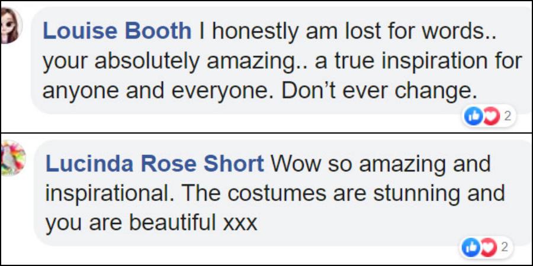Visit Lucinda Rose Short's profile via her name
Image resolution: width=533 pixels, height=266 pixels.
pyautogui.click(x=155, y=164)
